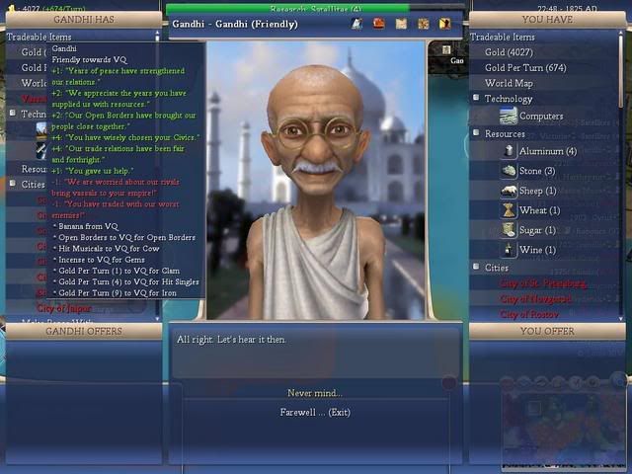The height and width of the screenshot is (474, 632).
Task: Offer your Gold (4027) in trade
Action: point(509,52)
